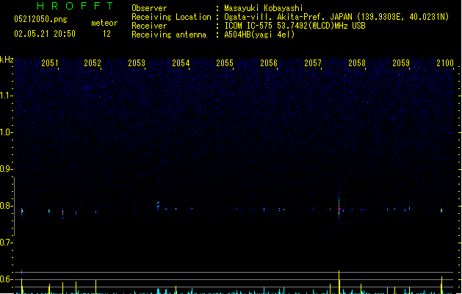Click the 2056 time axis marker
The height and width of the screenshot is (294, 462).
coord(269,63)
